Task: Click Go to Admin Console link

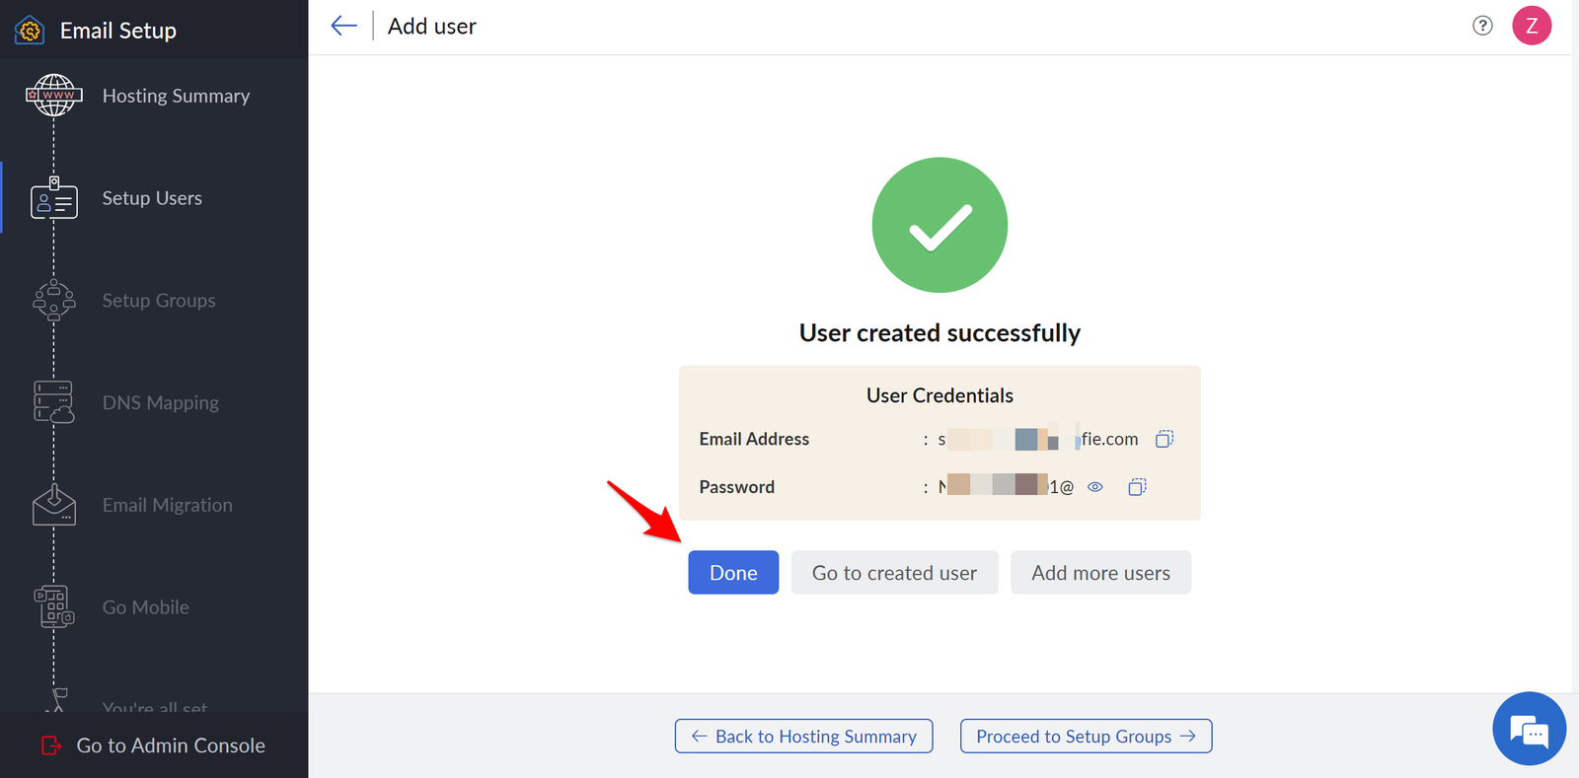Action: pos(154,745)
